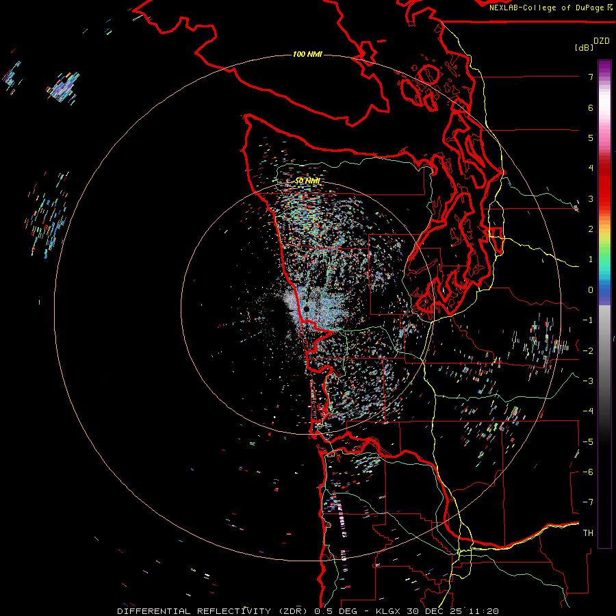The height and width of the screenshot is (616, 616).
Task: Click the -2 value on the scale
Action: (x=588, y=350)
